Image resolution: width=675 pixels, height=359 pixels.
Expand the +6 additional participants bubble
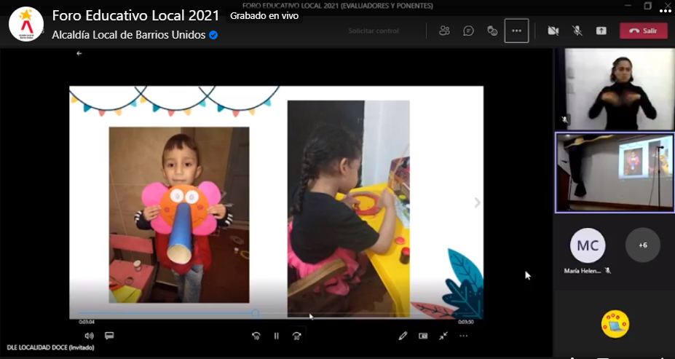tap(642, 245)
